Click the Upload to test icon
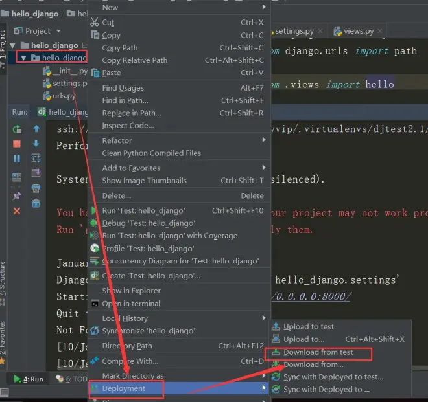428x402 pixels. (276, 326)
